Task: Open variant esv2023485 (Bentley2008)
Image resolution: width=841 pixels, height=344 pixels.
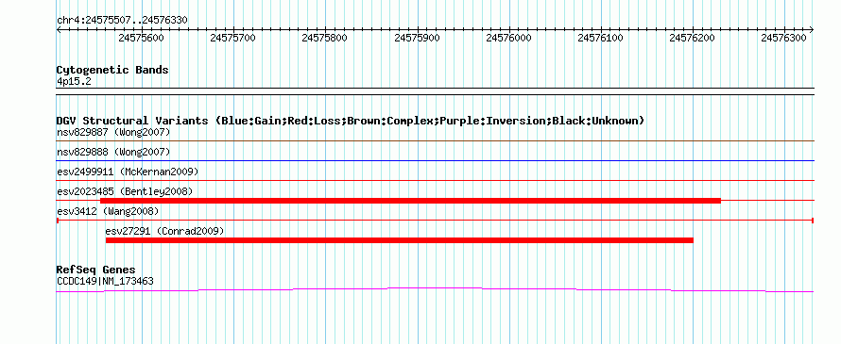Action: coord(125,191)
